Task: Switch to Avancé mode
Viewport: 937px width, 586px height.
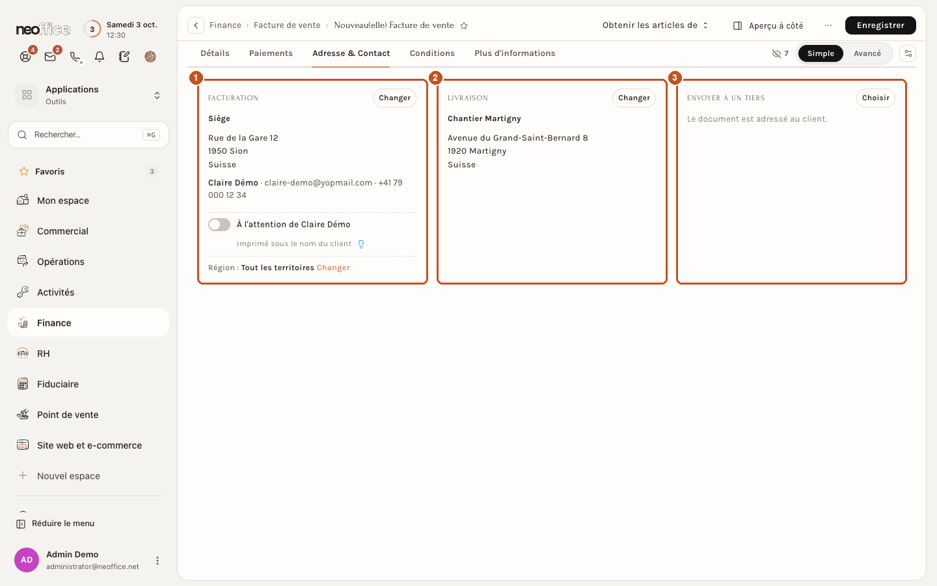Action: (x=867, y=53)
